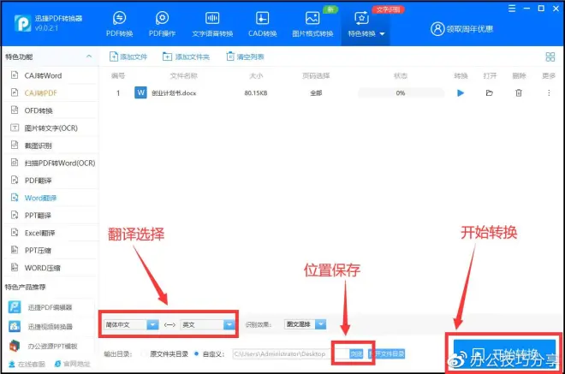Click the 80.15KB size cell

pos(256,93)
